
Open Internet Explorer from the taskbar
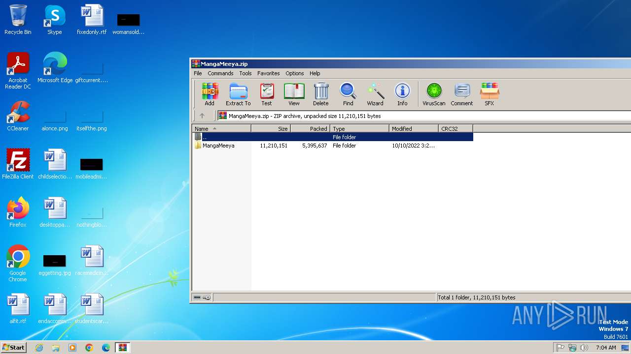click(x=39, y=348)
